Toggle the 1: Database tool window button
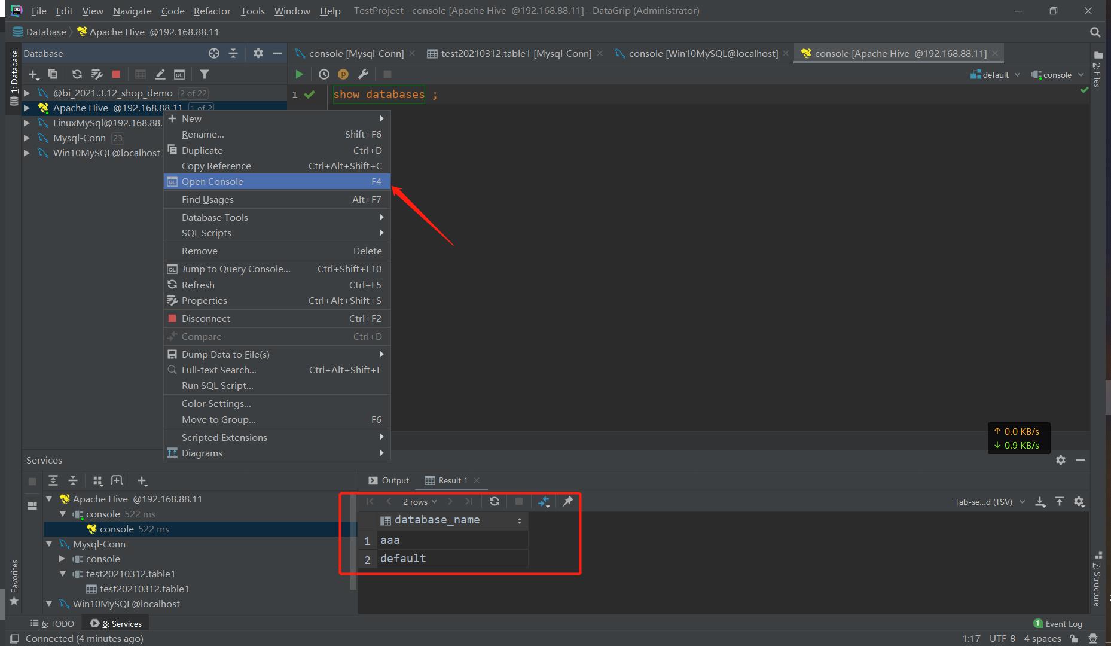Image resolution: width=1111 pixels, height=646 pixels. point(14,78)
